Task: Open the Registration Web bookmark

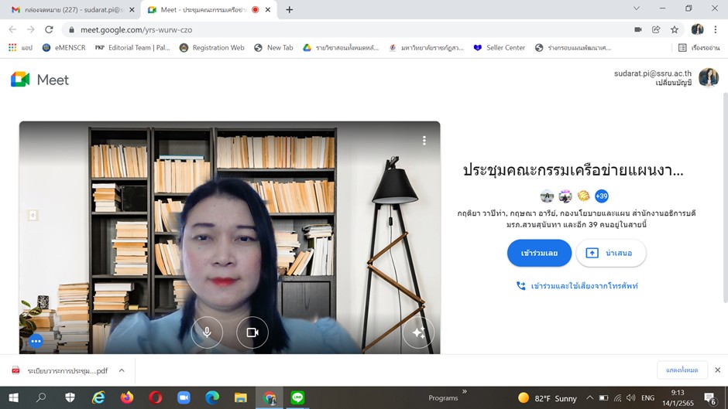Action: coord(211,48)
